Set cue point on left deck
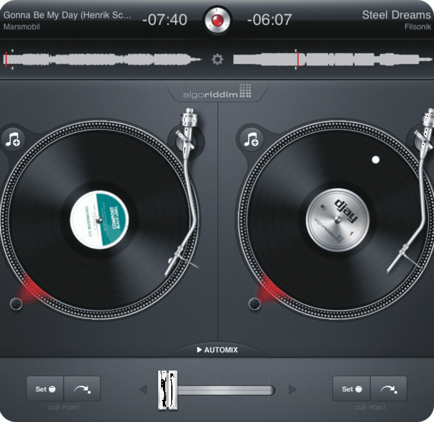434x422 pixels. [x=45, y=389]
